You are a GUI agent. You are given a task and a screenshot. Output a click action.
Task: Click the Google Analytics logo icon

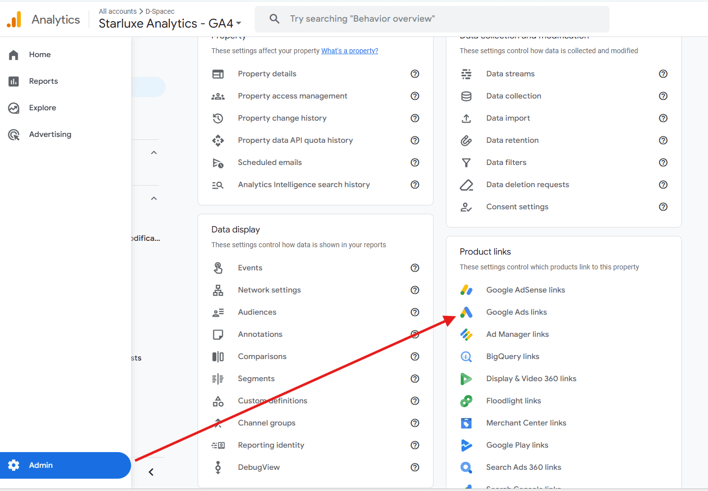[14, 19]
